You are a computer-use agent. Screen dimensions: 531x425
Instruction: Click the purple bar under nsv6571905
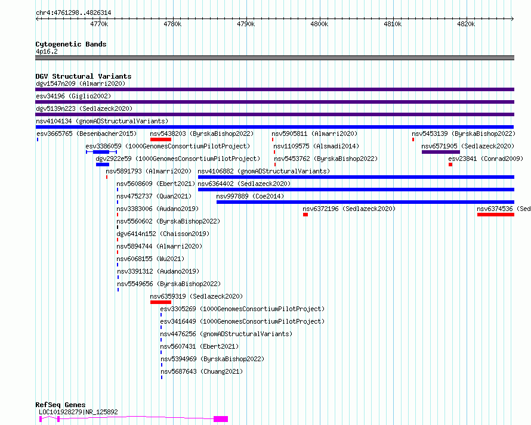pyautogui.click(x=440, y=152)
